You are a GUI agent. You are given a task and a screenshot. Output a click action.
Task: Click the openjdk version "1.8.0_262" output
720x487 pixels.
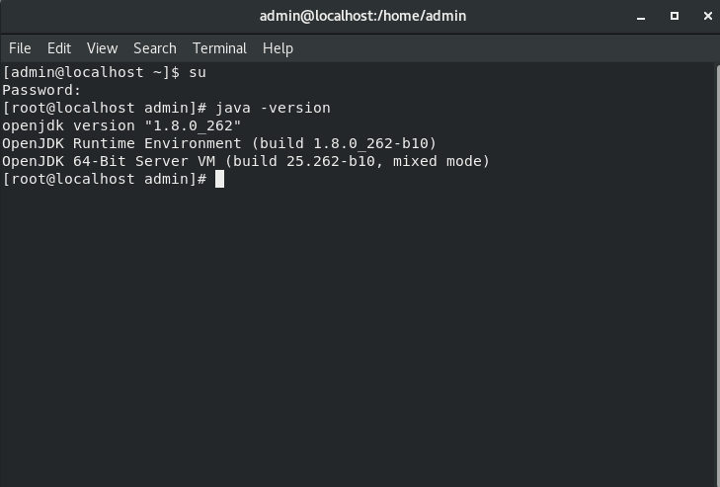point(121,125)
